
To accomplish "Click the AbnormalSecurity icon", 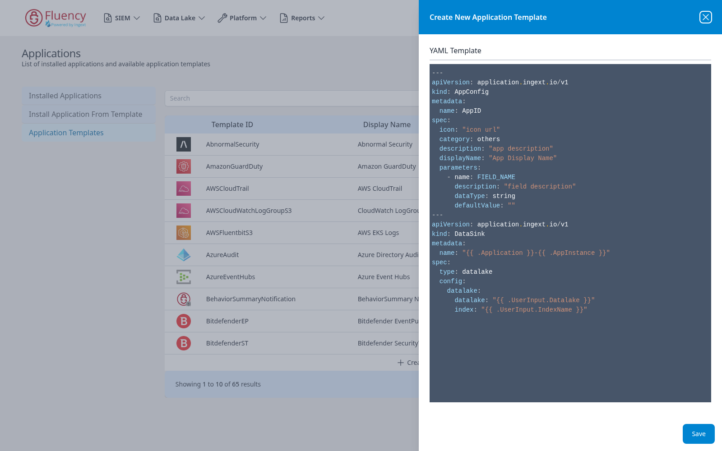I will [184, 144].
